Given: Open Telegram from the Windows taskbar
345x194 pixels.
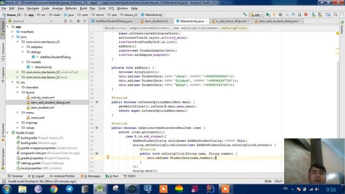Looking at the screenshot, I should tap(70, 189).
